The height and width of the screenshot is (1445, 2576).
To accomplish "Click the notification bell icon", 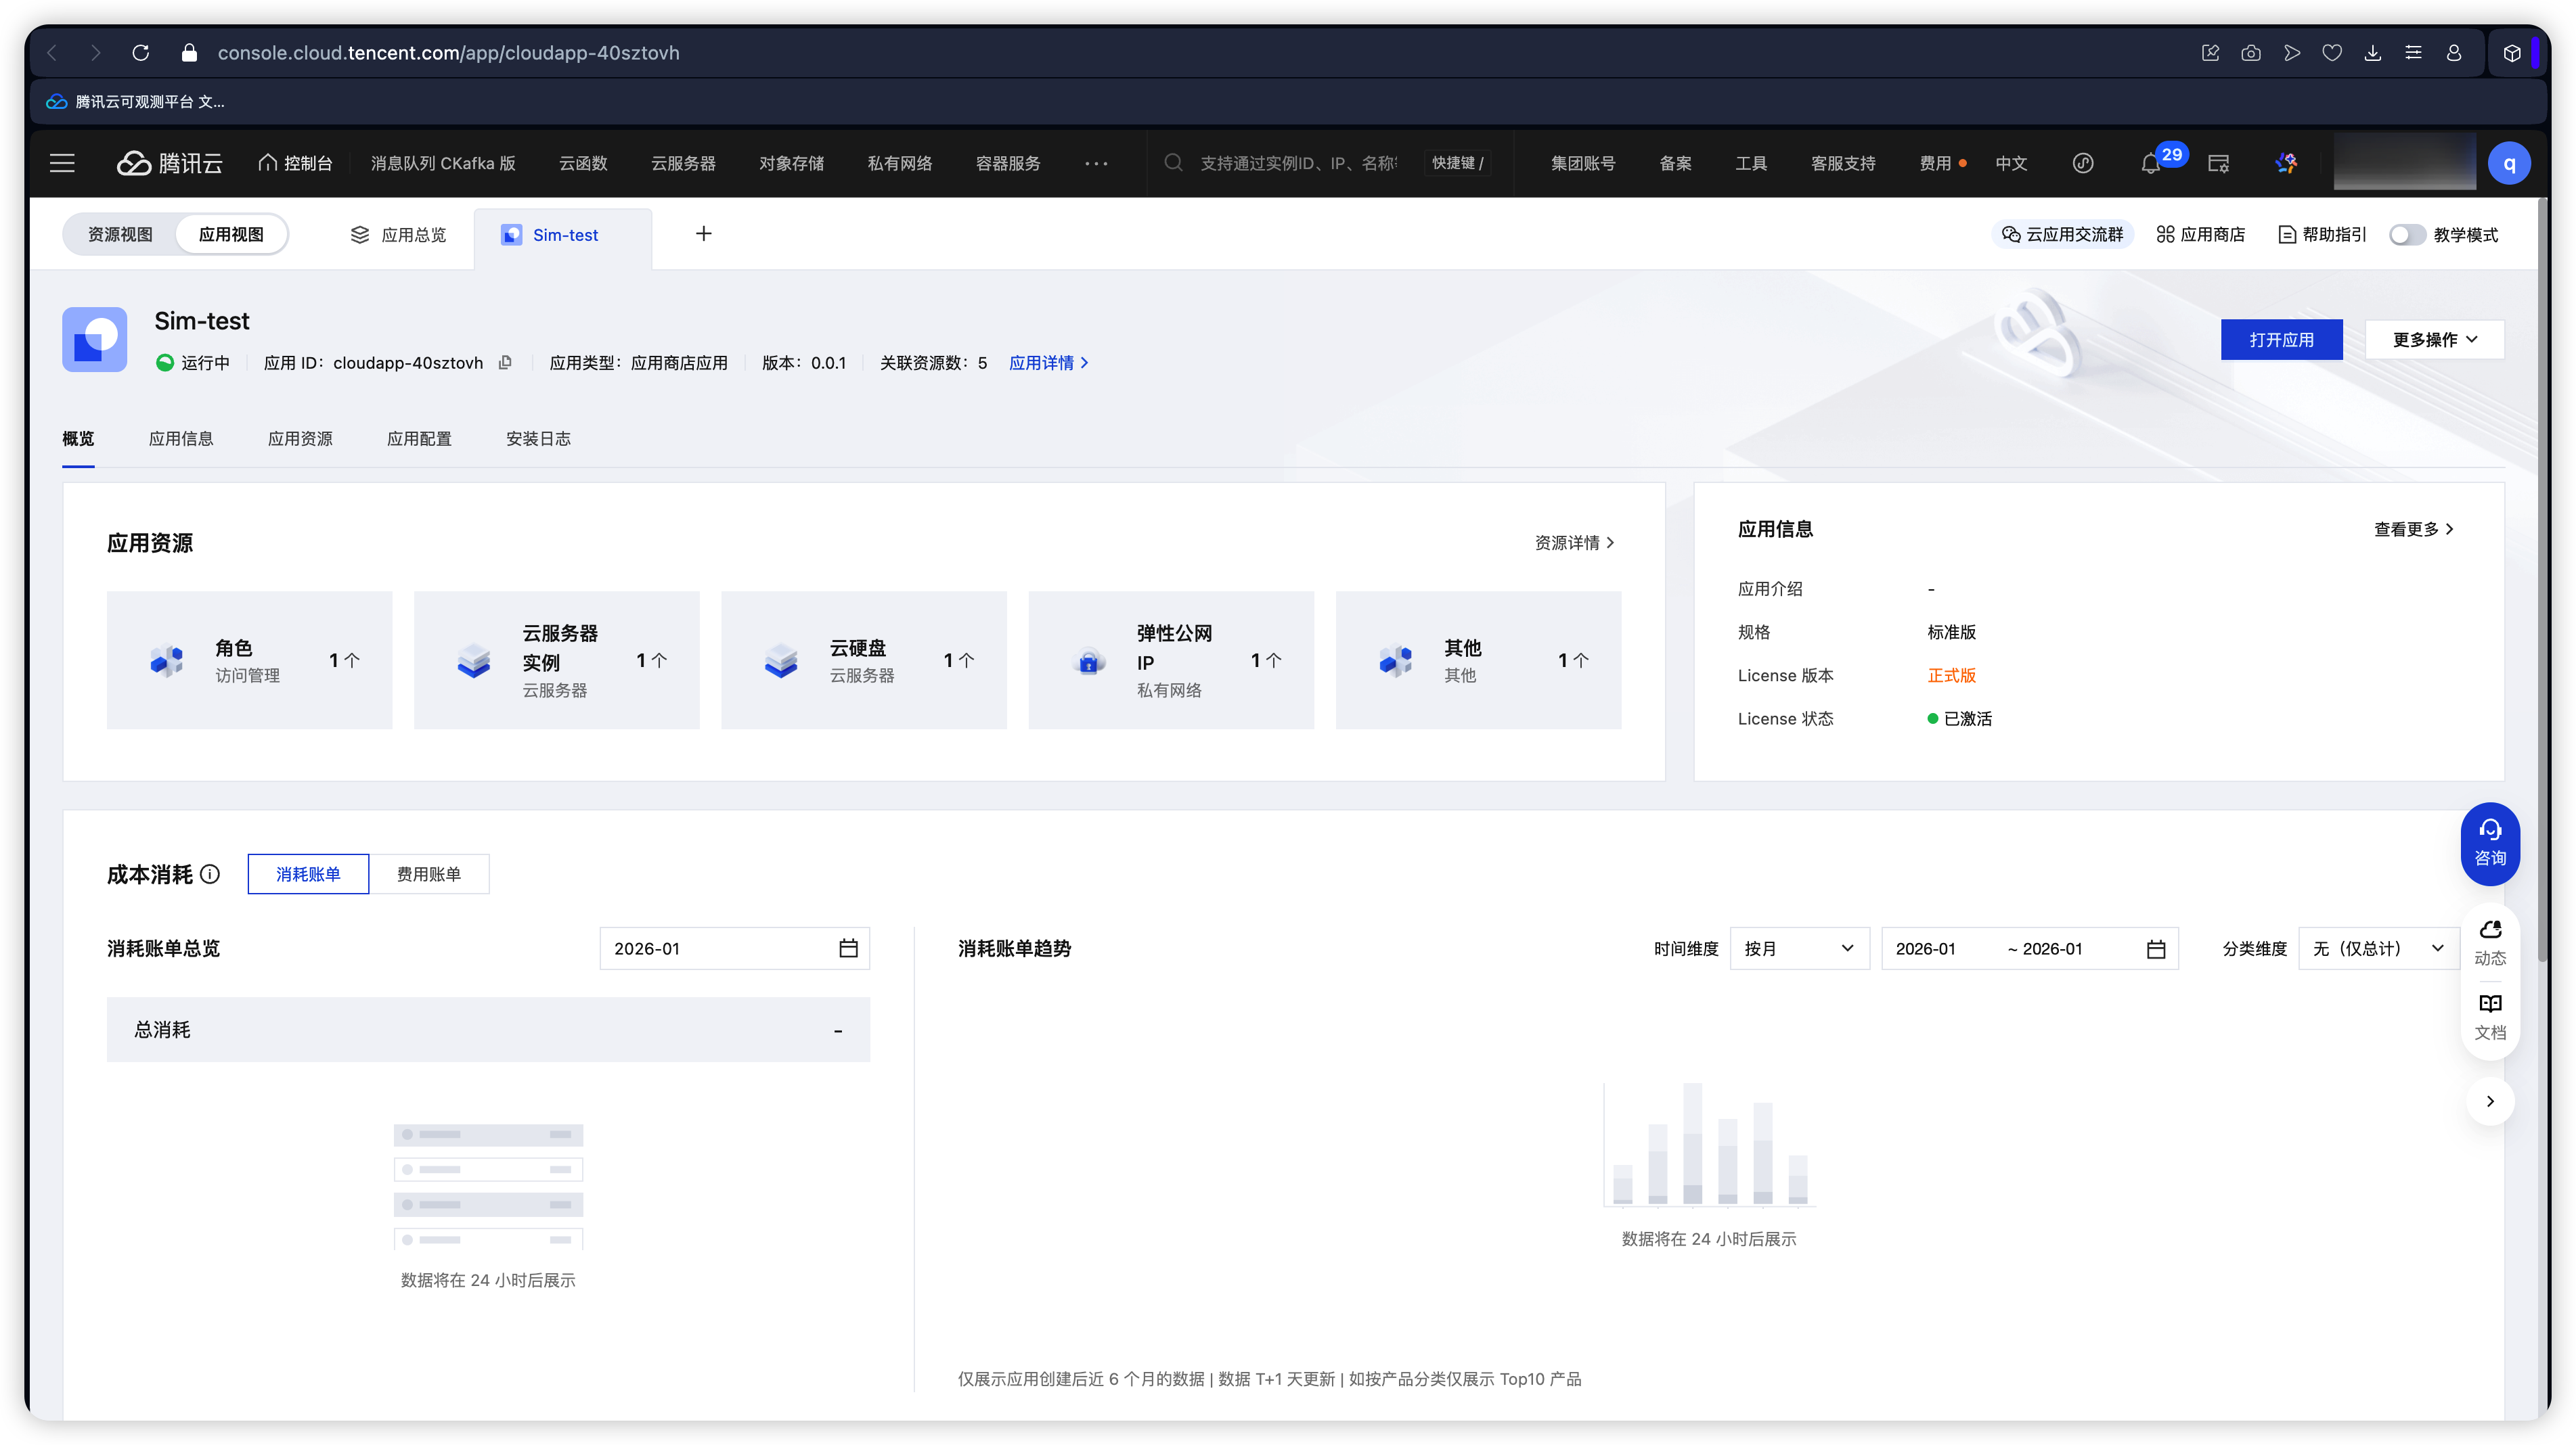I will [2150, 164].
